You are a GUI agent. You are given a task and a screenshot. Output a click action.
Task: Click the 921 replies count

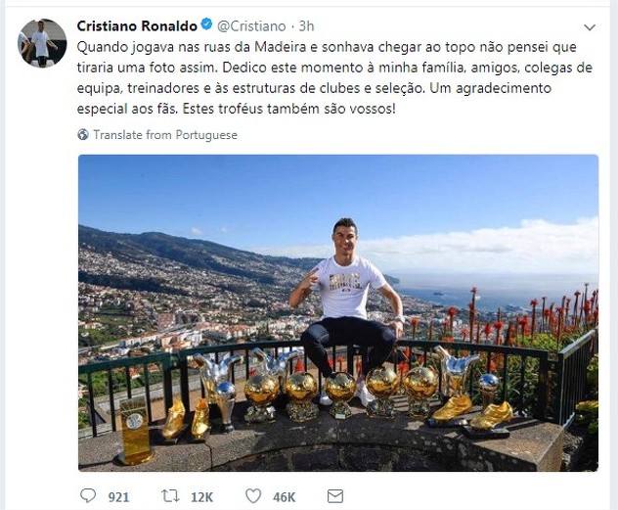(x=118, y=497)
